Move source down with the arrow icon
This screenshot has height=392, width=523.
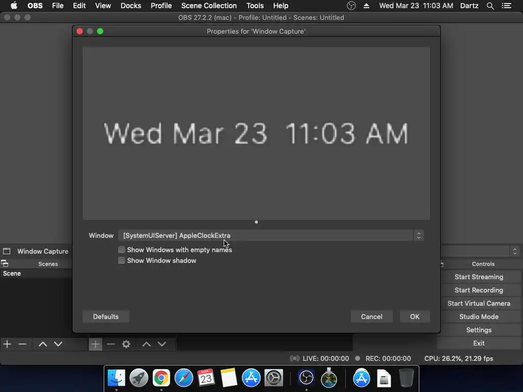[162, 344]
